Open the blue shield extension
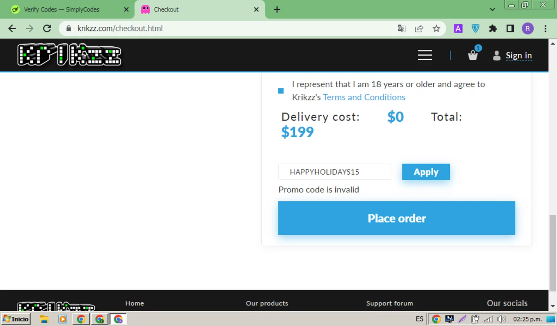557x326 pixels. click(x=475, y=29)
